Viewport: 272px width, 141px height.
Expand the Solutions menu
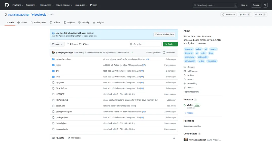coord(32,5)
